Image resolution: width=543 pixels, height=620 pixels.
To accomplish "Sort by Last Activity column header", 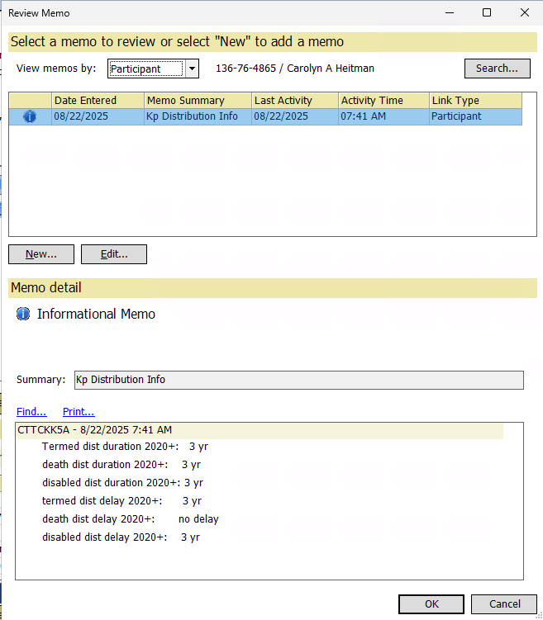I will click(295, 101).
